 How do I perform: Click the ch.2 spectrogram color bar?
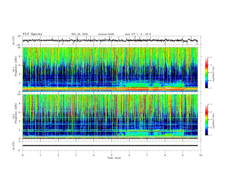click(x=206, y=120)
